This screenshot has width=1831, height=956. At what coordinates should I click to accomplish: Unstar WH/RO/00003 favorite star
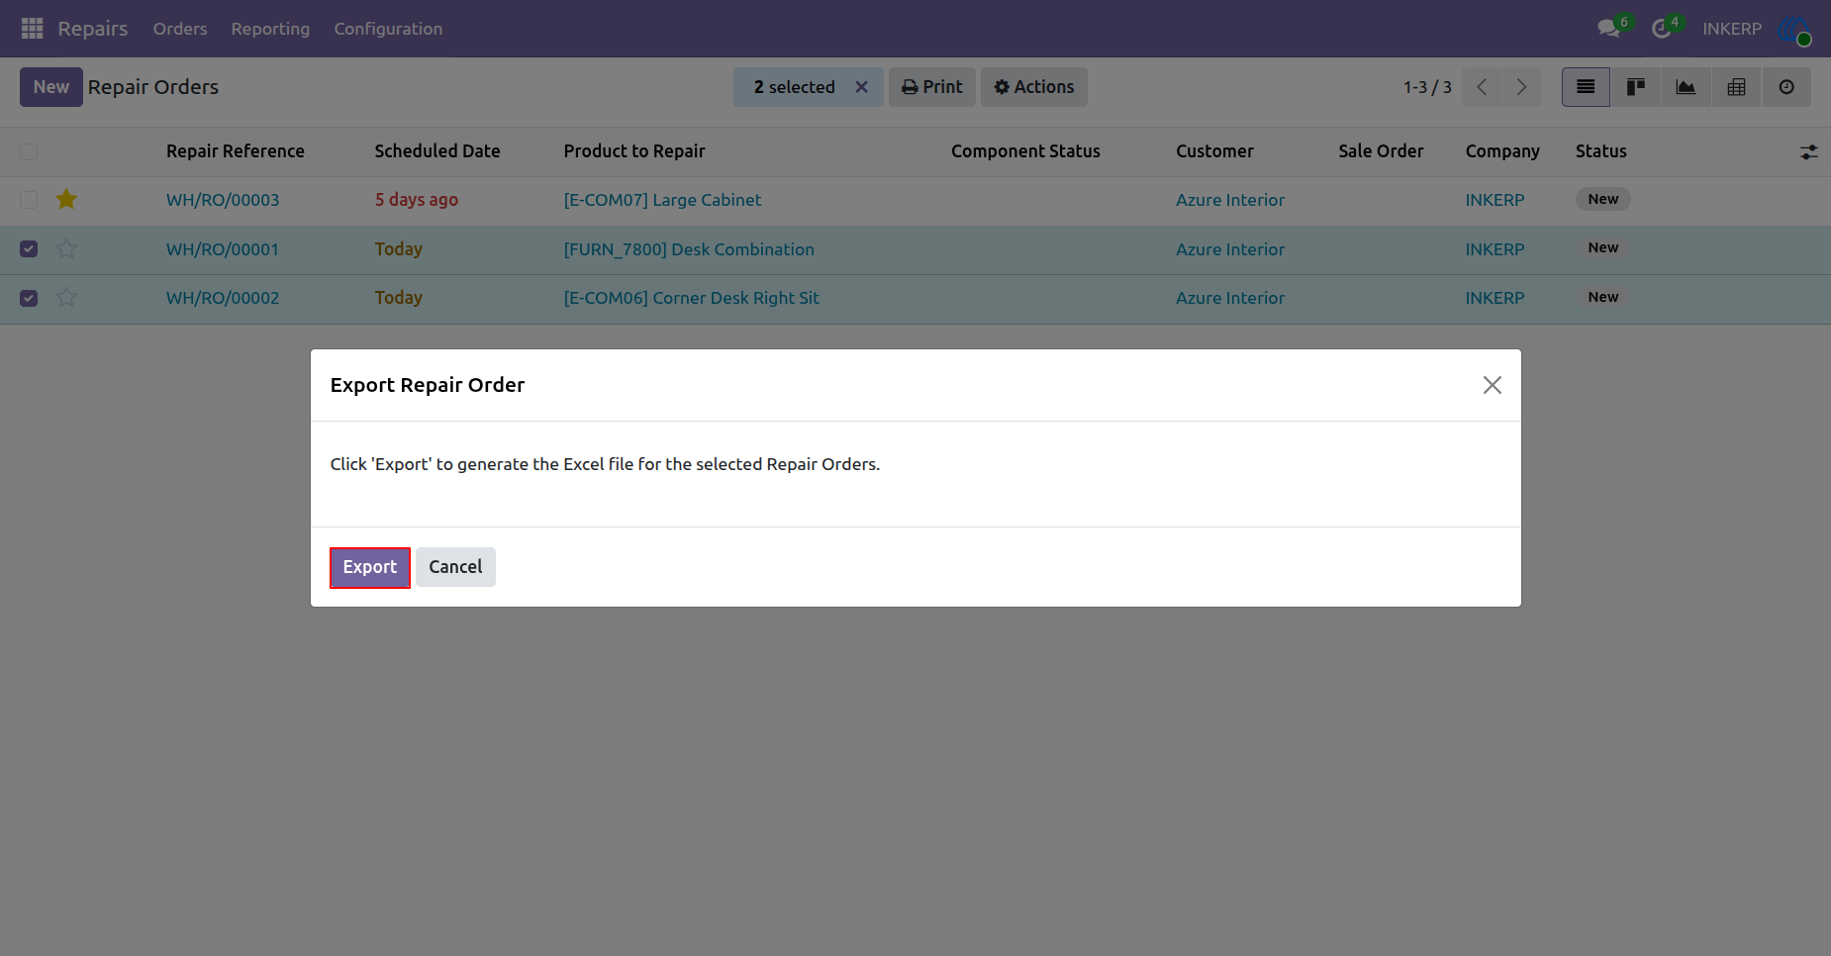pyautogui.click(x=66, y=200)
